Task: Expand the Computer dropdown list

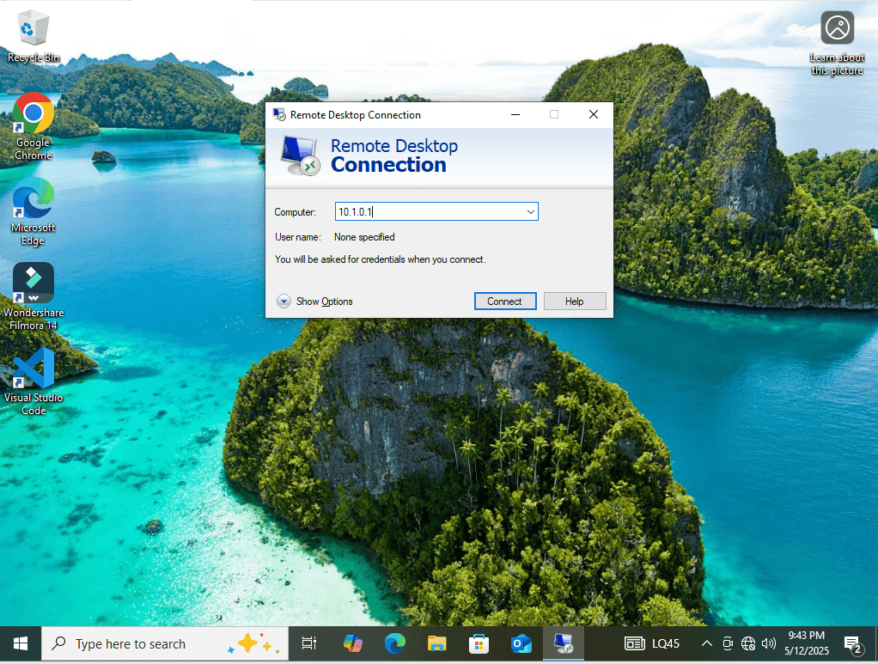Action: pyautogui.click(x=530, y=212)
